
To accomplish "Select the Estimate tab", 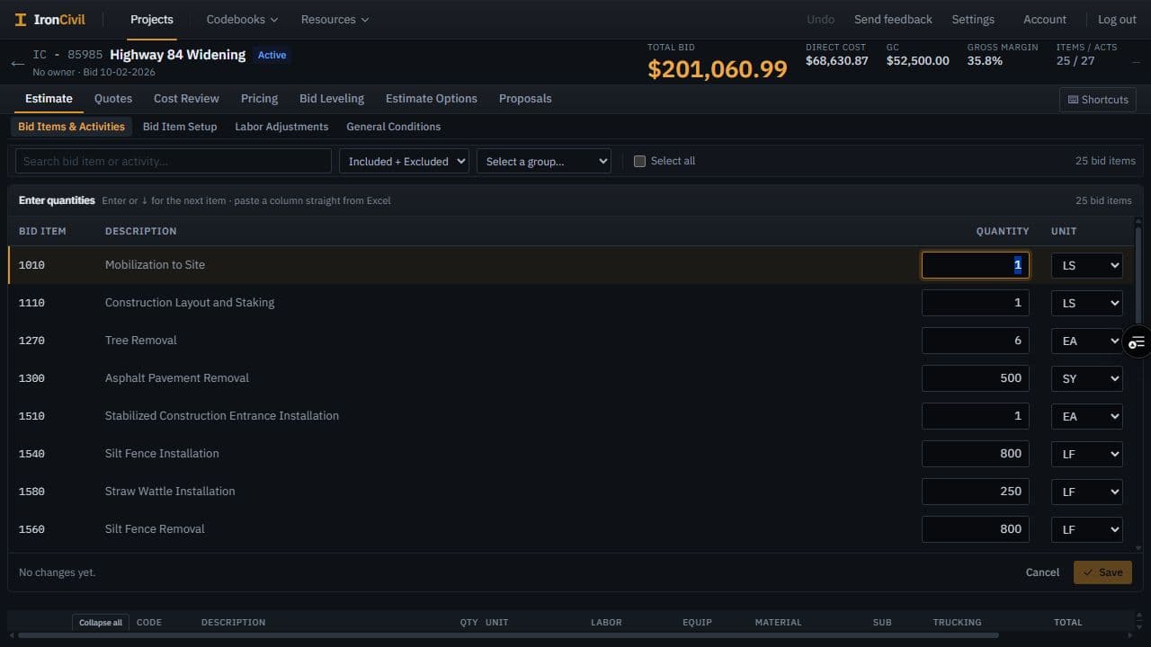I will 49,99.
